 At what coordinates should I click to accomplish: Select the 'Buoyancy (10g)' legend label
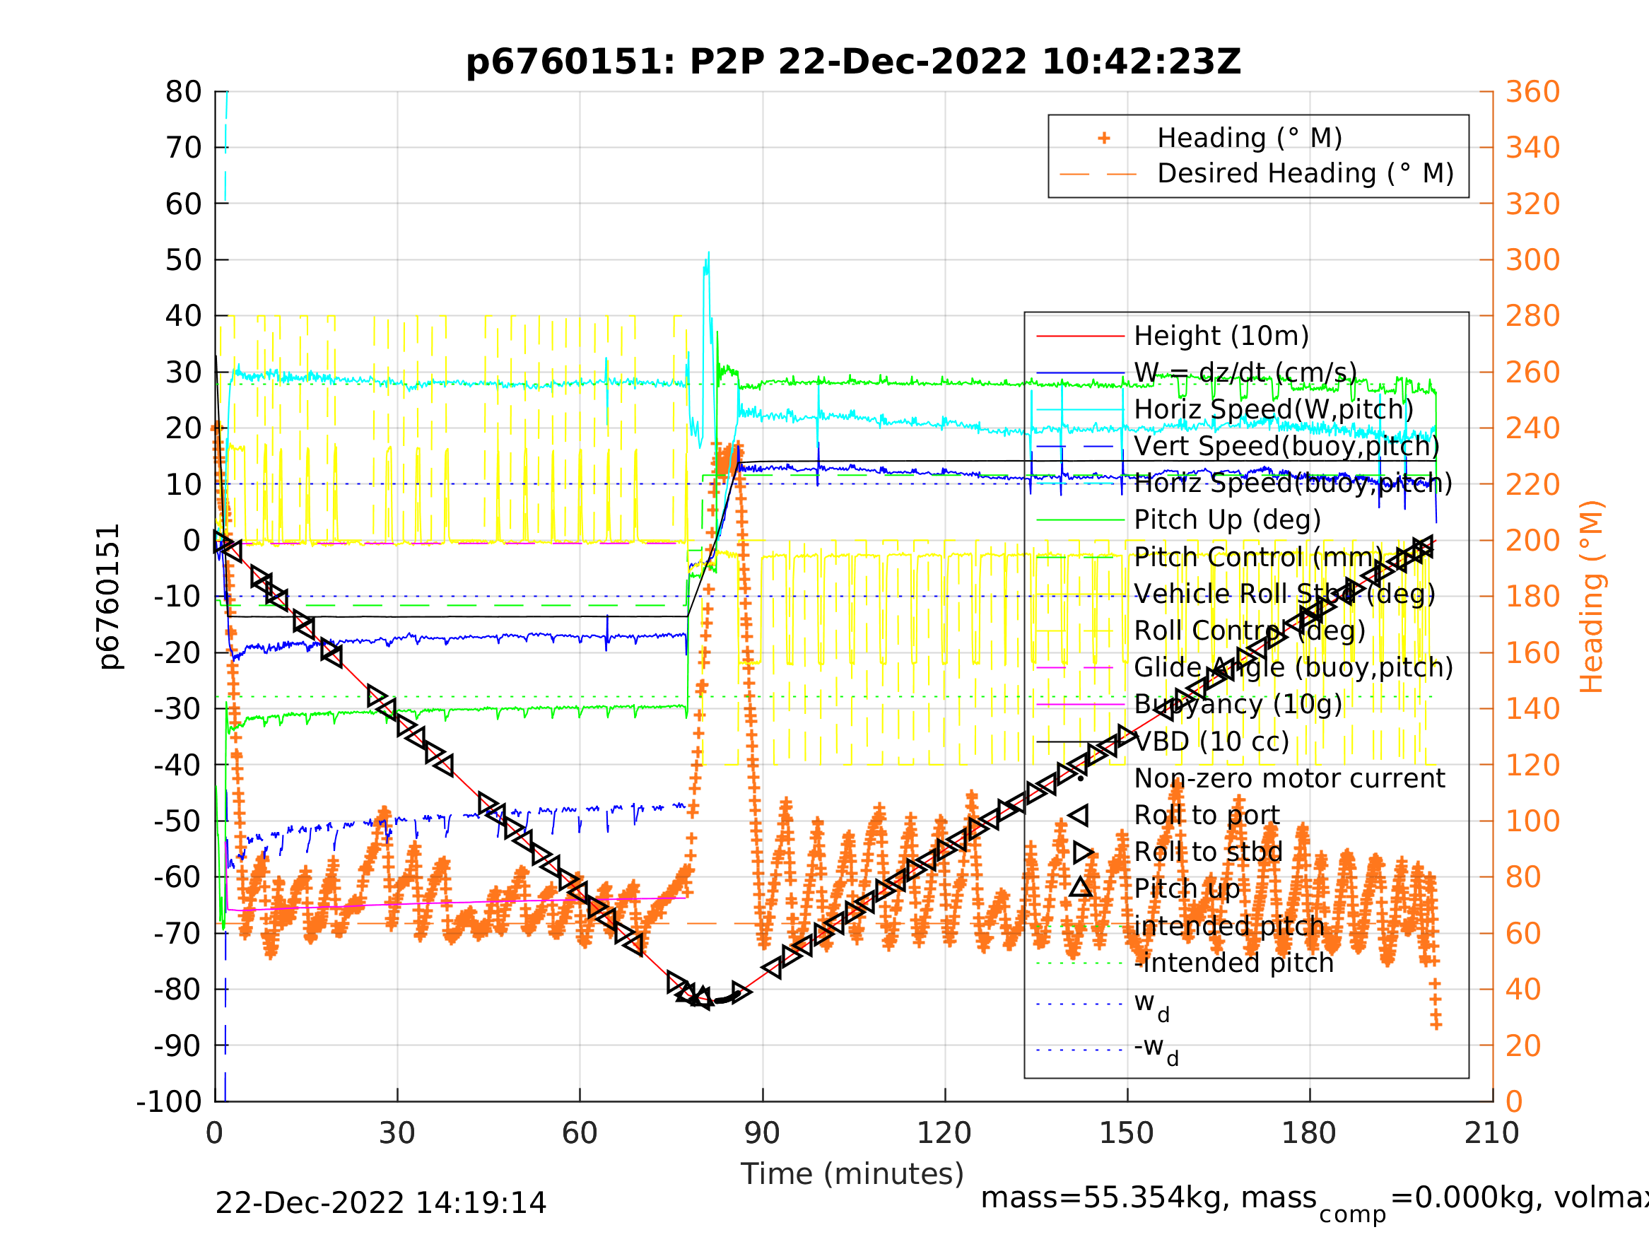(x=1238, y=704)
